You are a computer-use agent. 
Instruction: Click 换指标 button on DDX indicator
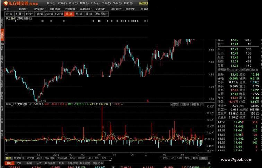(x=195, y=104)
